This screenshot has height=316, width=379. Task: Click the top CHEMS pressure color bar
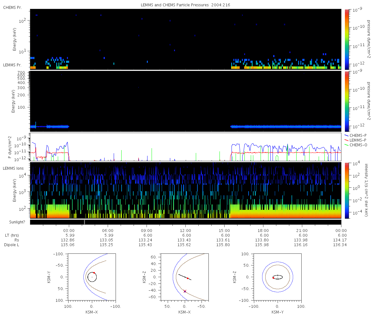[x=346, y=39]
